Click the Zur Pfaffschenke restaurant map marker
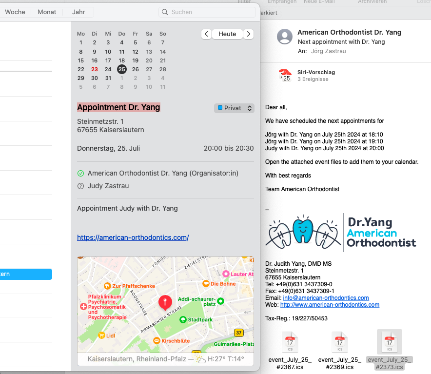Screen dimensions: 431x374 107,286
